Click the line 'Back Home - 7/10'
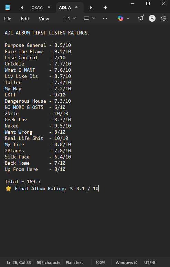Viewport: 170px width, 267px height. click(x=35, y=163)
